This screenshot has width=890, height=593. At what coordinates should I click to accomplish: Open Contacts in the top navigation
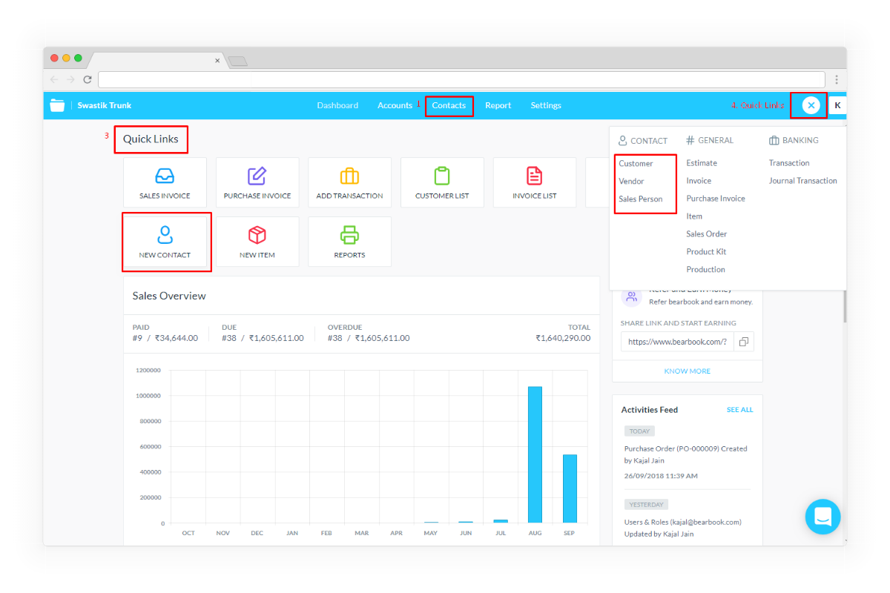449,105
